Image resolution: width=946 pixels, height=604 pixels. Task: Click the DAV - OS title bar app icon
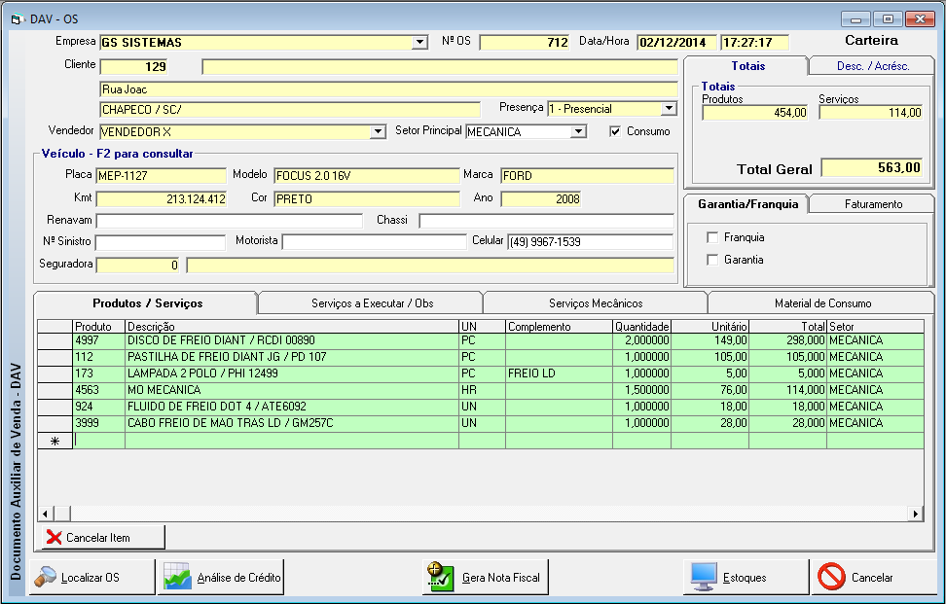click(x=17, y=18)
